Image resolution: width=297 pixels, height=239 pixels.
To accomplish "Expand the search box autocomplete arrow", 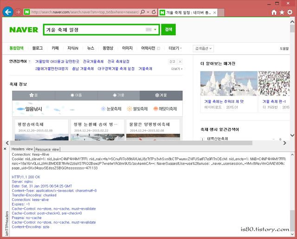I will tap(155, 30).
